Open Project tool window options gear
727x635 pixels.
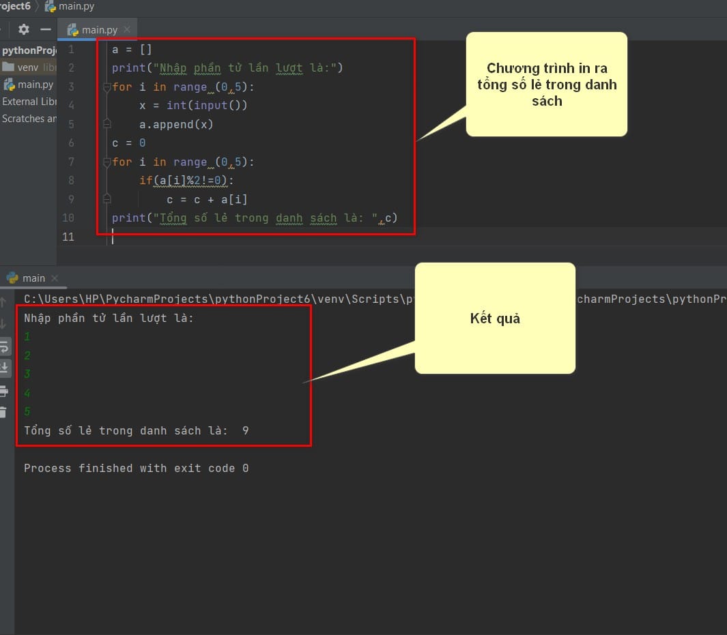[24, 29]
